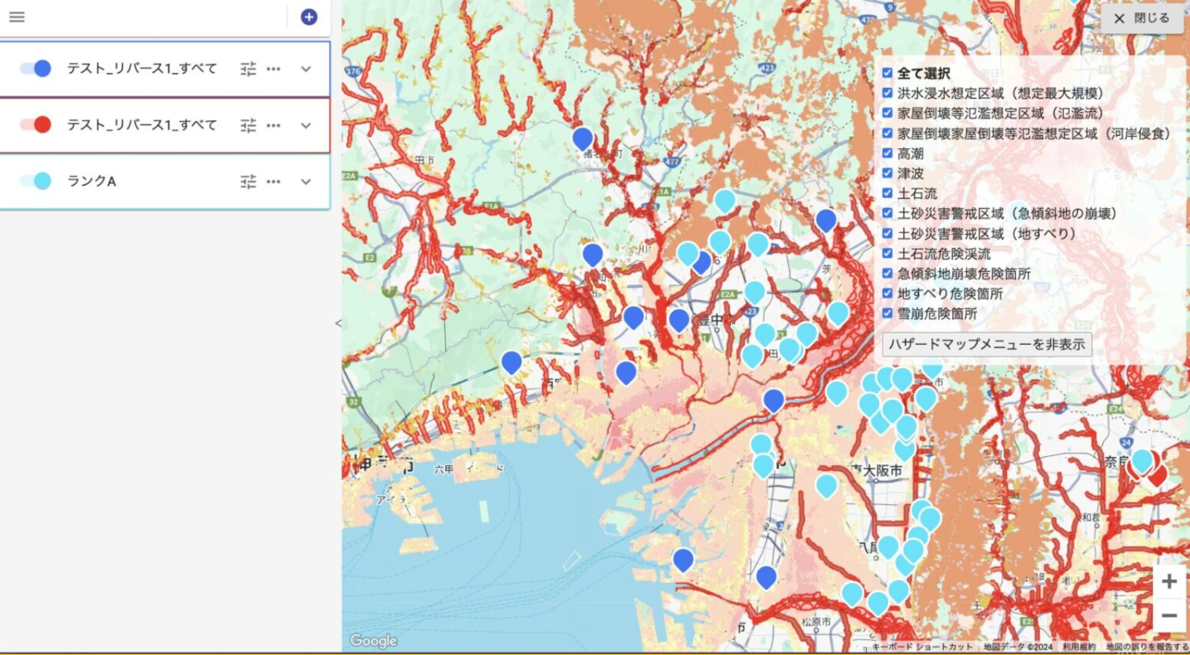
Task: Toggle the ランクA layer visibility switch
Action: click(36, 181)
